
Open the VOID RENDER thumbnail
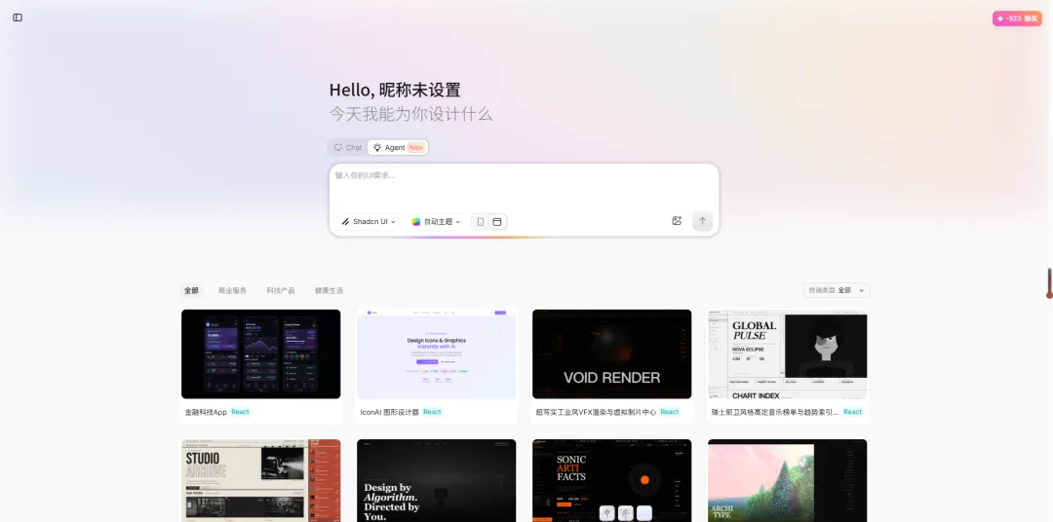pos(611,354)
